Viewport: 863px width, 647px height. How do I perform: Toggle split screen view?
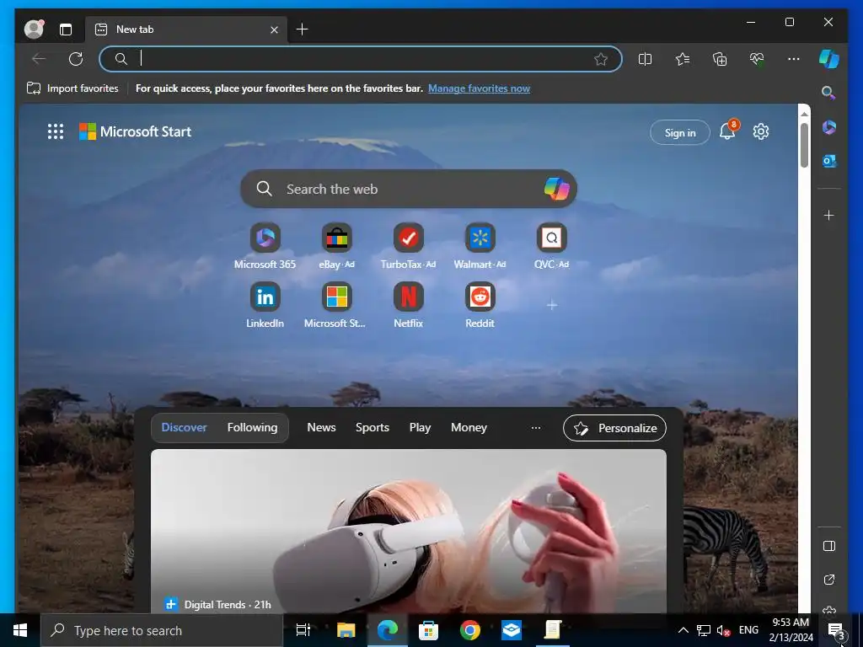point(645,59)
